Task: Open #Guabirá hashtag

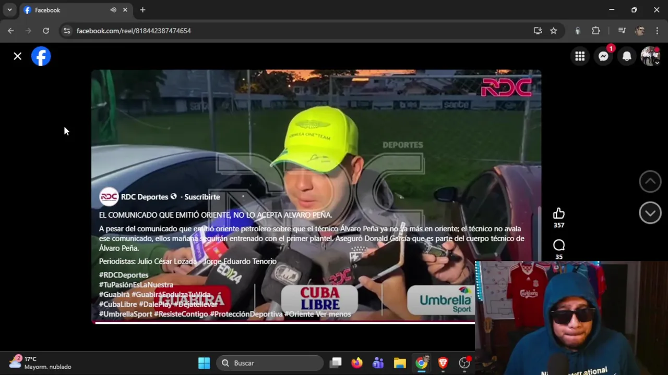Action: coord(114,295)
